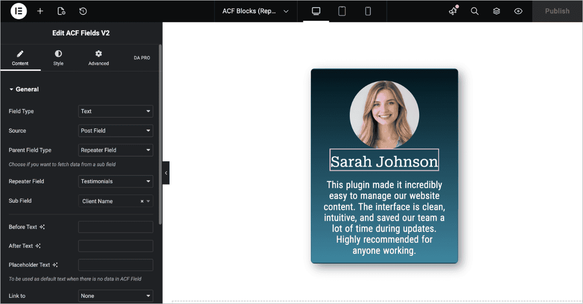Click the Sub Field label
This screenshot has width=583, height=304.
[20, 201]
